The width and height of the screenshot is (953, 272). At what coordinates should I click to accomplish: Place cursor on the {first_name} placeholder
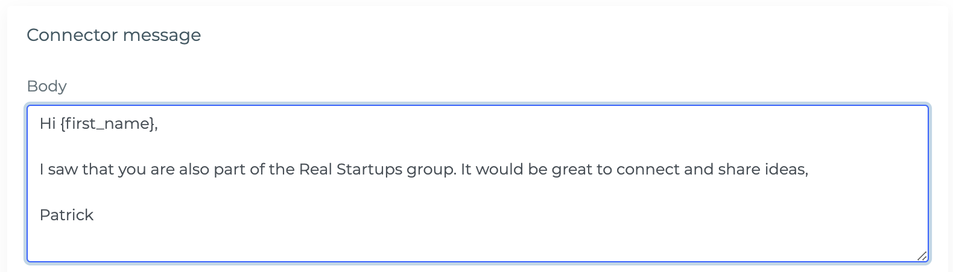tap(107, 124)
